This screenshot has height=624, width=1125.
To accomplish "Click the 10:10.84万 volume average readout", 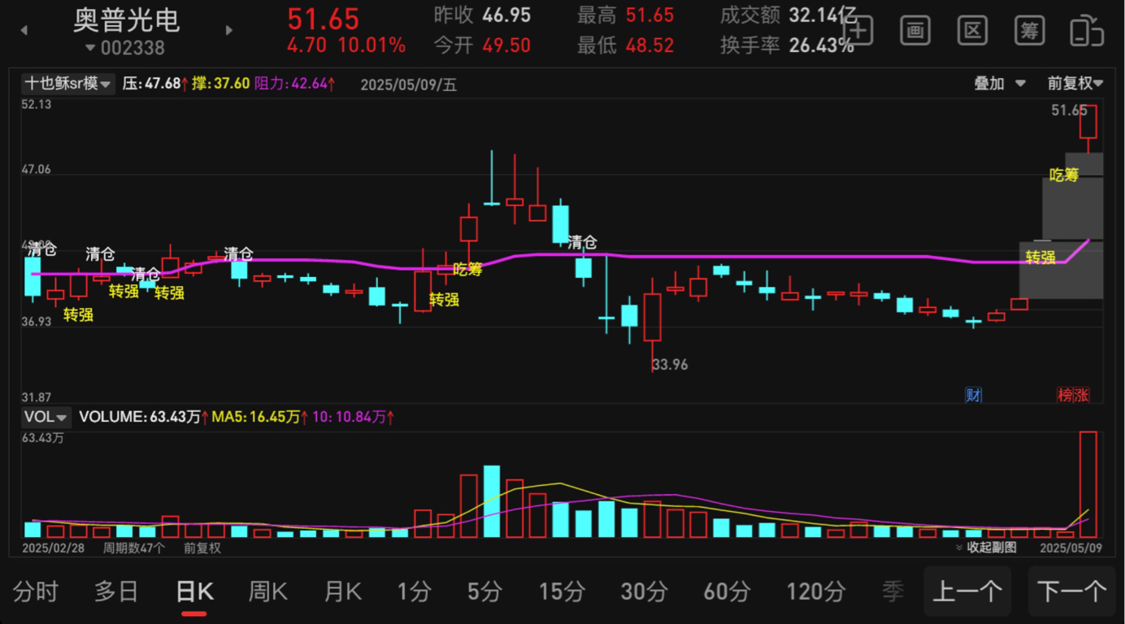I will point(353,417).
